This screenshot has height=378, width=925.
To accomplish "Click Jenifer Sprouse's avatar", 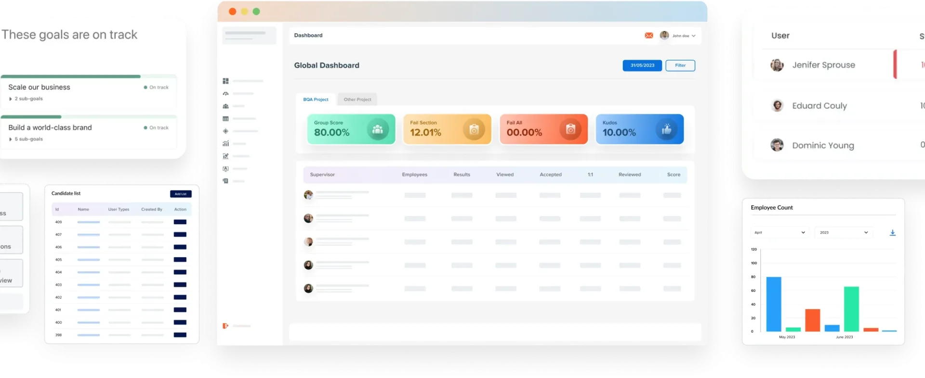I will pyautogui.click(x=777, y=65).
